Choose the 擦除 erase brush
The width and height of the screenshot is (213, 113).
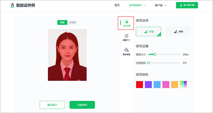point(178,32)
